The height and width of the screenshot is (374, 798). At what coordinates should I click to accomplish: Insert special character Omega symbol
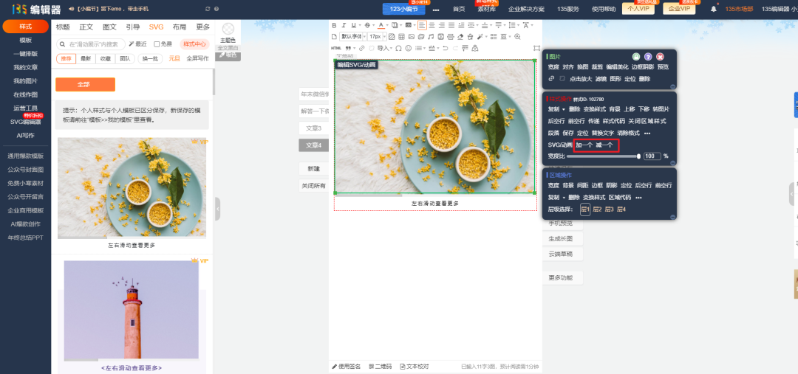pyautogui.click(x=398, y=48)
